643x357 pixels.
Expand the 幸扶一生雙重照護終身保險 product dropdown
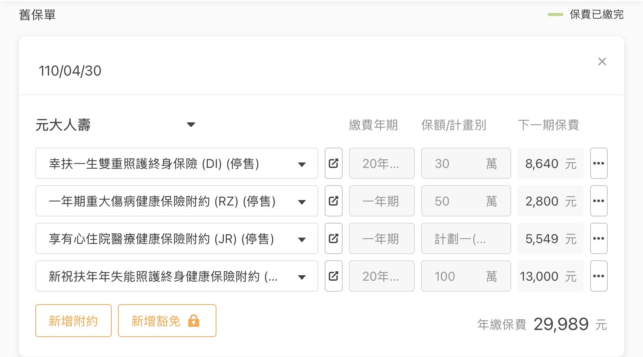pyautogui.click(x=302, y=164)
